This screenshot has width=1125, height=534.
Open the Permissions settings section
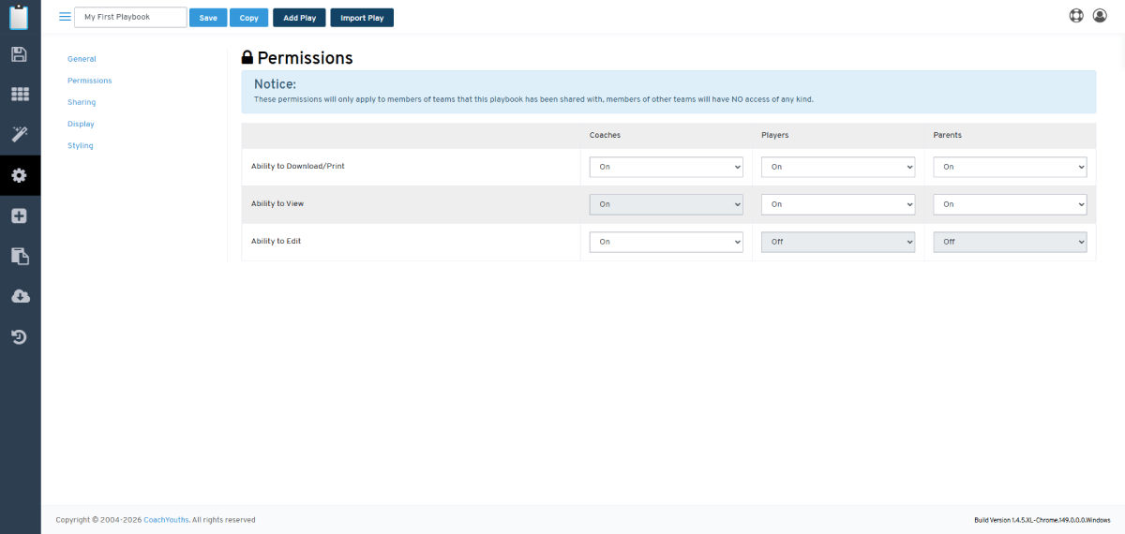point(90,81)
